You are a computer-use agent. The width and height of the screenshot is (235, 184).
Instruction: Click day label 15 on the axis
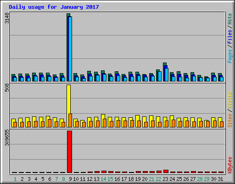click(110, 179)
